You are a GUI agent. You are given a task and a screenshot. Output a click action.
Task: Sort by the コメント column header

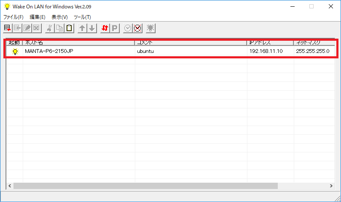coord(191,42)
